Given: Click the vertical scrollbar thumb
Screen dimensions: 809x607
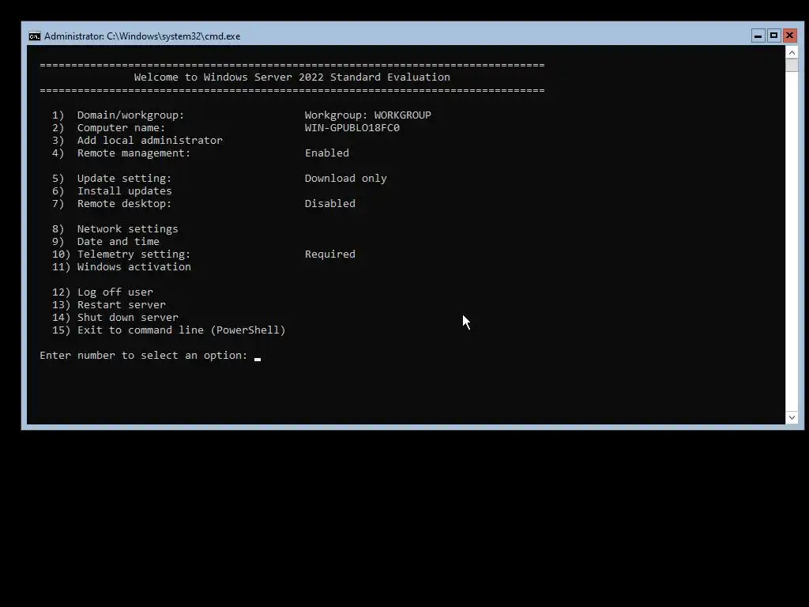Looking at the screenshot, I should 792,65.
